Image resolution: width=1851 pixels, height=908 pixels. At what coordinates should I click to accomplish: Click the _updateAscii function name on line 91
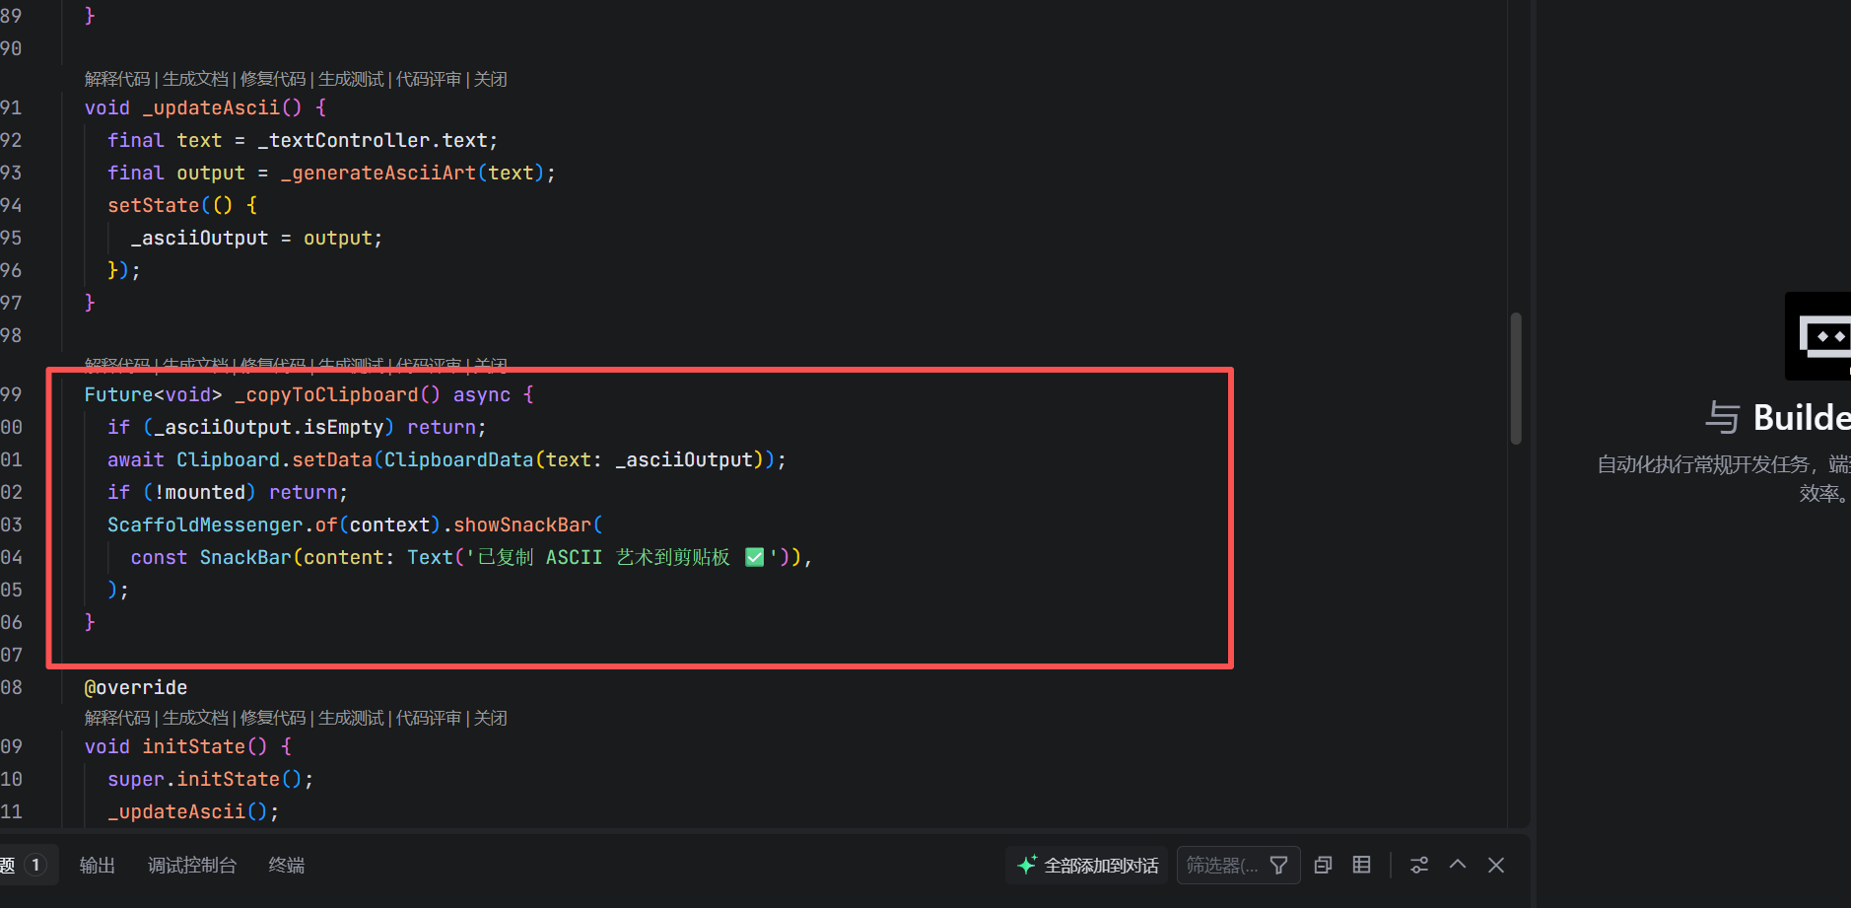(211, 107)
